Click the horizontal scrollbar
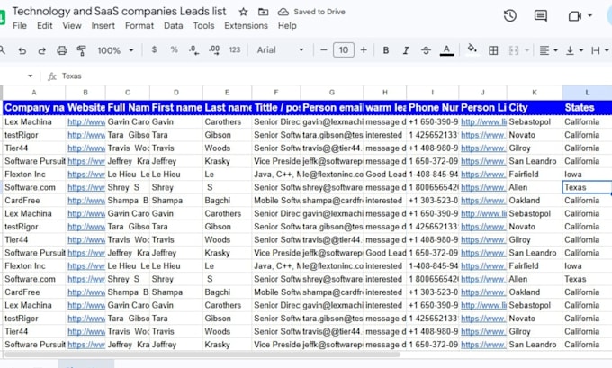 pos(202,355)
